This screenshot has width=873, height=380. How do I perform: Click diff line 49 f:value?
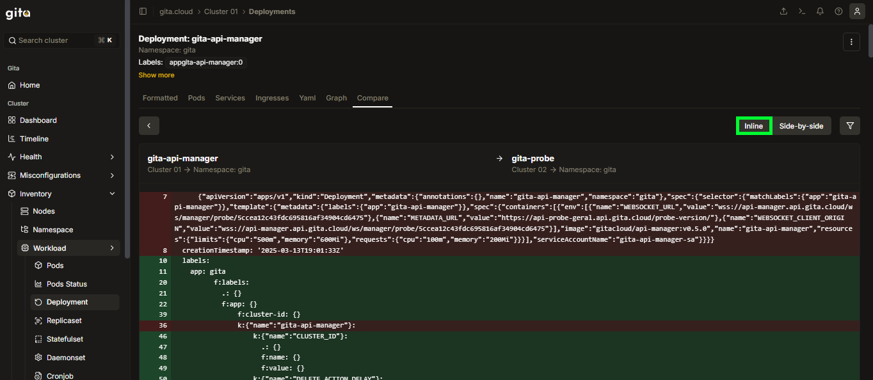pyautogui.click(x=499, y=368)
